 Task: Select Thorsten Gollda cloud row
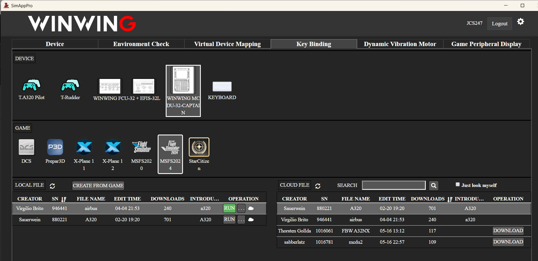[x=404, y=231]
